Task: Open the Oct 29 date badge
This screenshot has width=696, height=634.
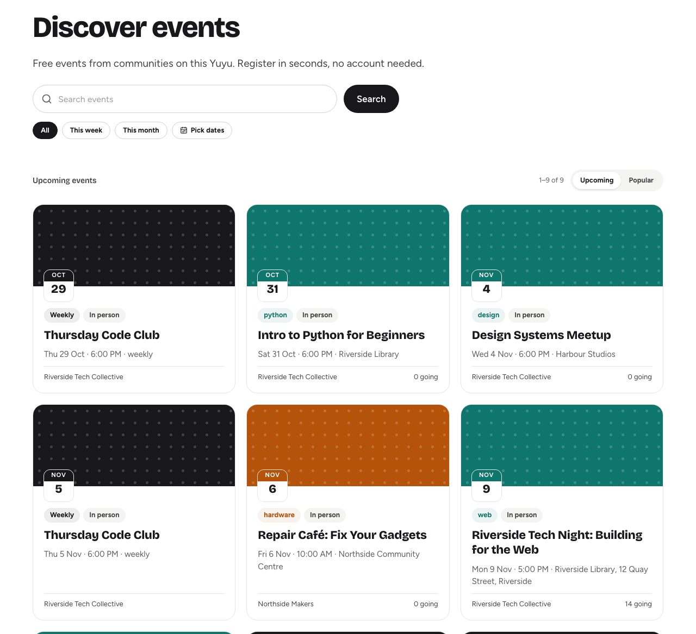Action: pyautogui.click(x=59, y=285)
